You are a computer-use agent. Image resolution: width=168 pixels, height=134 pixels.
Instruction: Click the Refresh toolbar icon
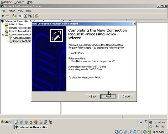(25, 16)
